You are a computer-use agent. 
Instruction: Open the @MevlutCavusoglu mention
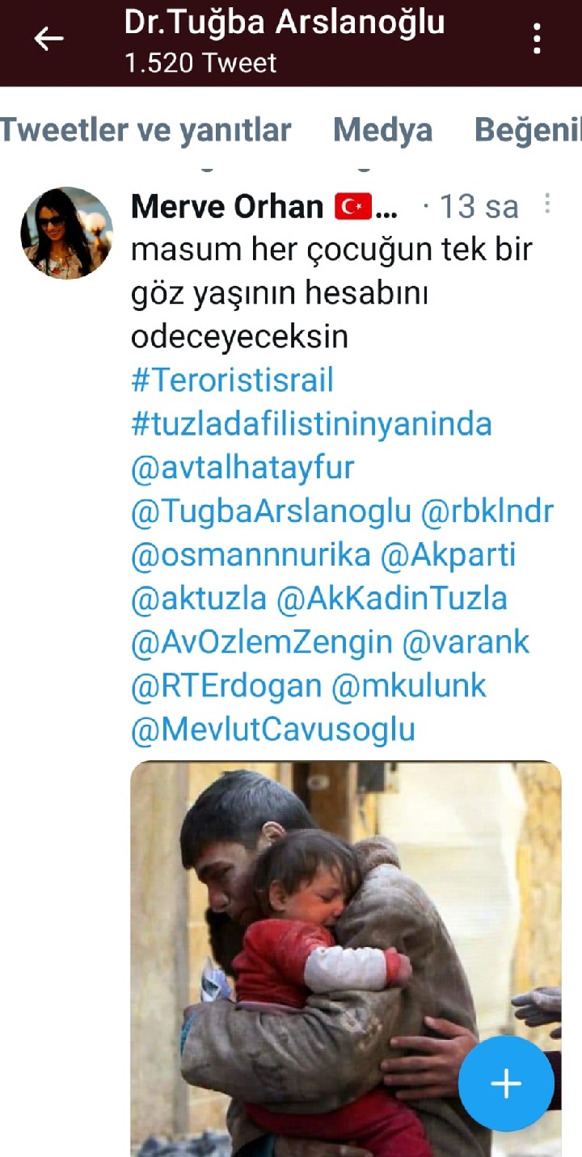(273, 730)
